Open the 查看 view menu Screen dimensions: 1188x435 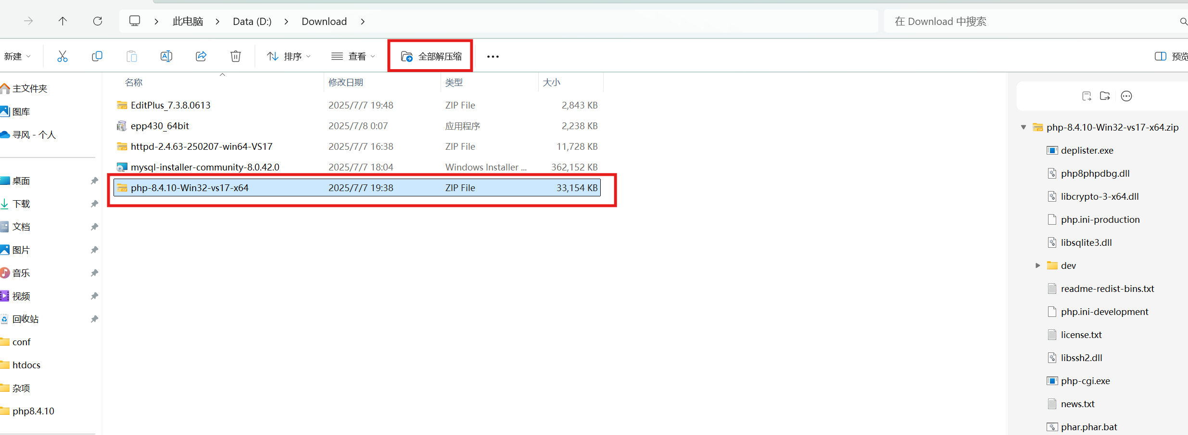point(353,56)
